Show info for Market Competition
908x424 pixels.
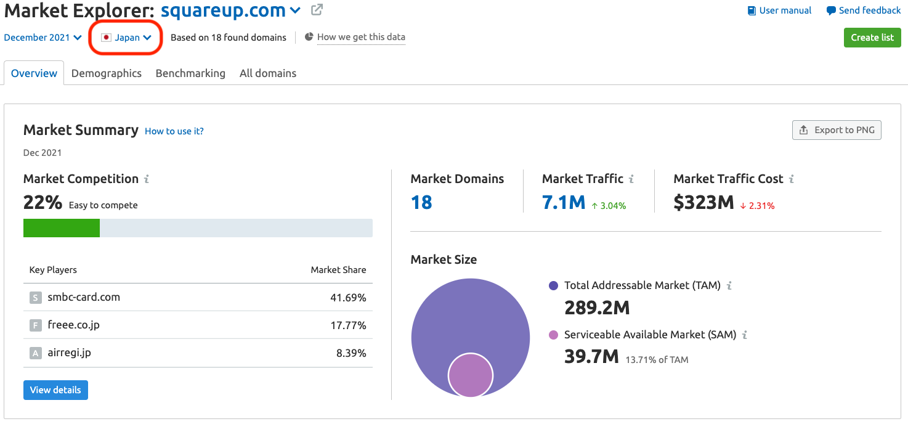point(147,179)
